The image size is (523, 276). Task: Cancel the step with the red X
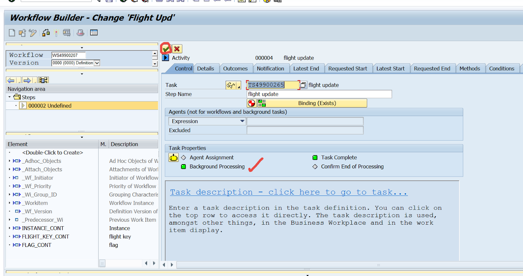click(177, 49)
